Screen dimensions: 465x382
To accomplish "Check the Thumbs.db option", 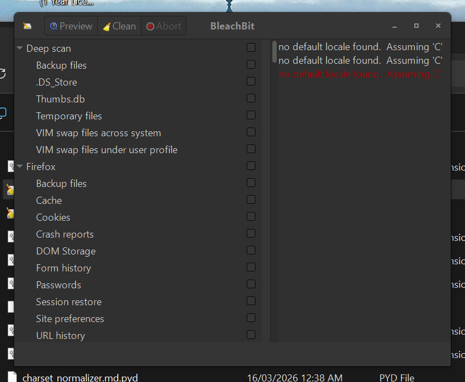I will 251,98.
